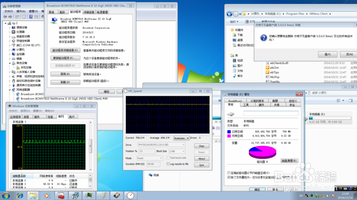Click the blue help icon in Device Manager toolbar

pos(31,17)
